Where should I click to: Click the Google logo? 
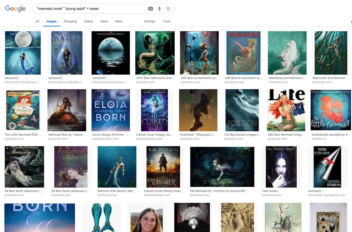point(15,9)
